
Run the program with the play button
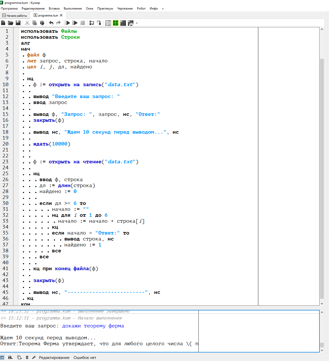(x=68, y=23)
